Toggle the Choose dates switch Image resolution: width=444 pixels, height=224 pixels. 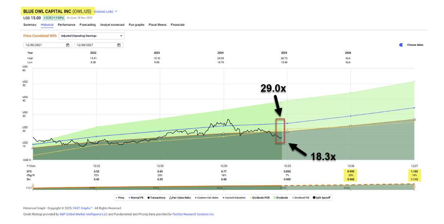(402, 45)
